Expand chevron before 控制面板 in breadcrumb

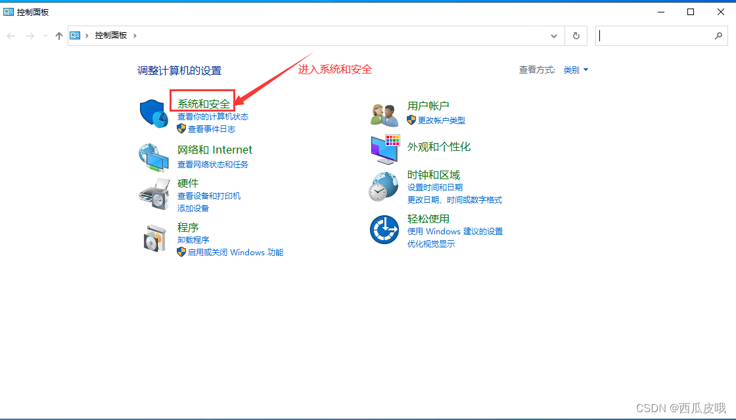[87, 35]
